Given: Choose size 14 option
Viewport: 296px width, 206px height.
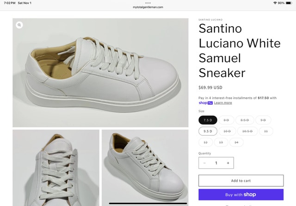Looking at the screenshot, I should click(236, 142).
